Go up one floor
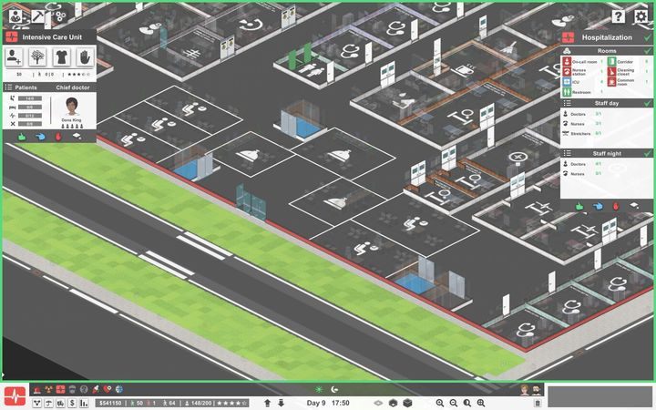Image resolution: width=656 pixels, height=410 pixels. point(267,403)
